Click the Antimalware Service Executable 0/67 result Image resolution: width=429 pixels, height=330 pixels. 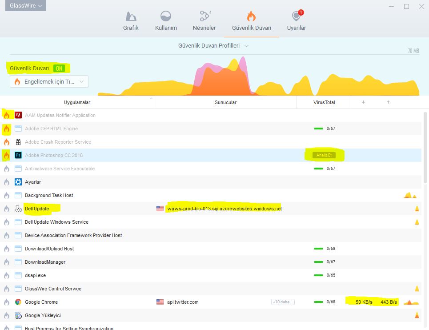pos(325,169)
